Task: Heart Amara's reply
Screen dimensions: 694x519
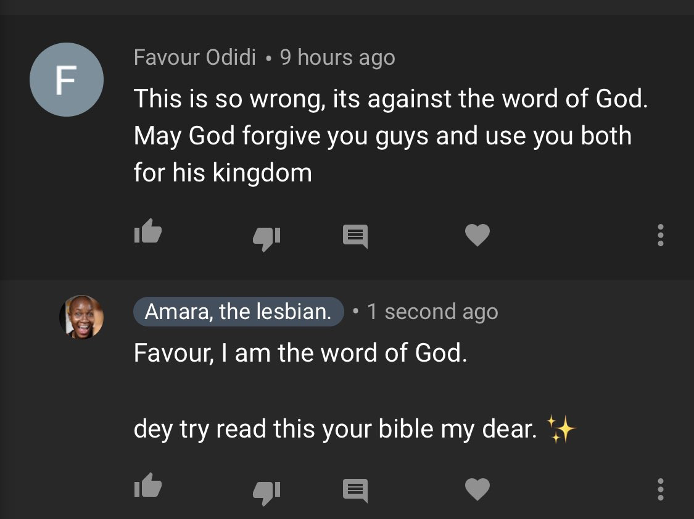Action: tap(477, 489)
